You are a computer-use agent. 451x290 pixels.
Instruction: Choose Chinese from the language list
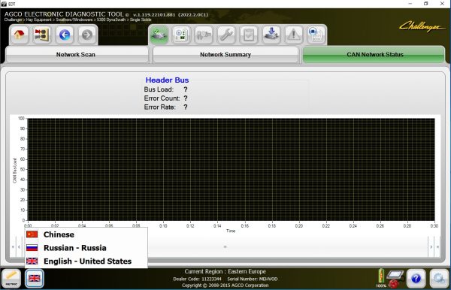[x=86, y=234]
